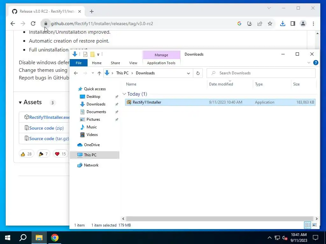Click the thumbs up reaction
Screen dimensions: 326x244
[26, 154]
